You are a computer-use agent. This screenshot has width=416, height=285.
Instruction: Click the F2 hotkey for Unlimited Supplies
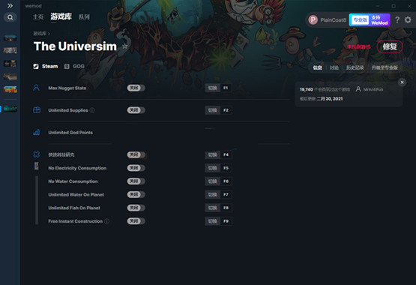(226, 110)
